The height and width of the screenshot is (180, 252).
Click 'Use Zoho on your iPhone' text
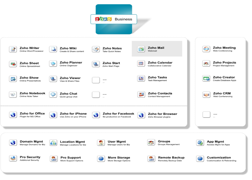pos(73,117)
